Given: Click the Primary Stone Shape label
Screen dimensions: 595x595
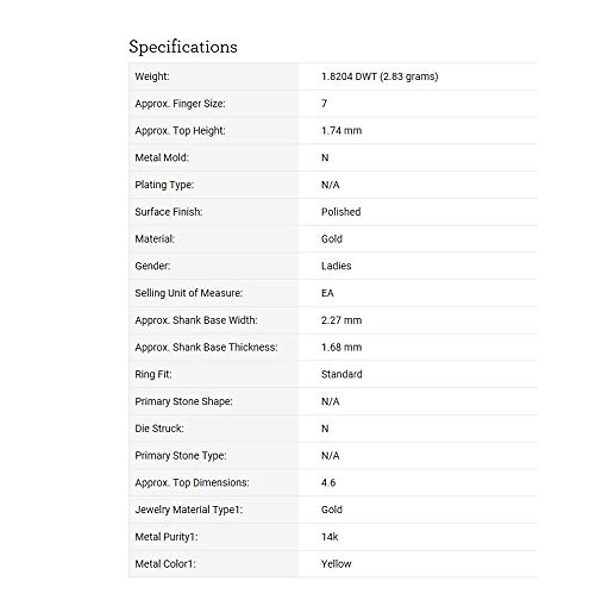Looking at the screenshot, I should coord(183,402).
